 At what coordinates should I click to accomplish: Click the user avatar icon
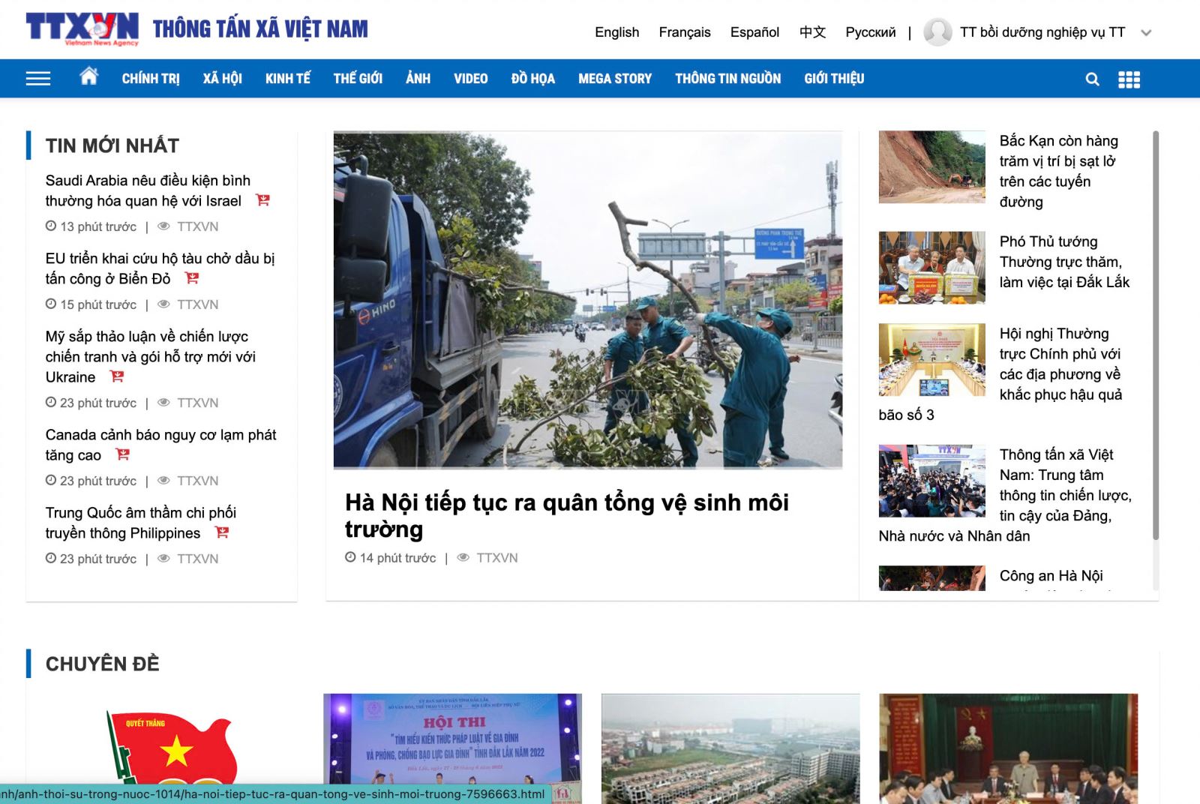pos(937,32)
